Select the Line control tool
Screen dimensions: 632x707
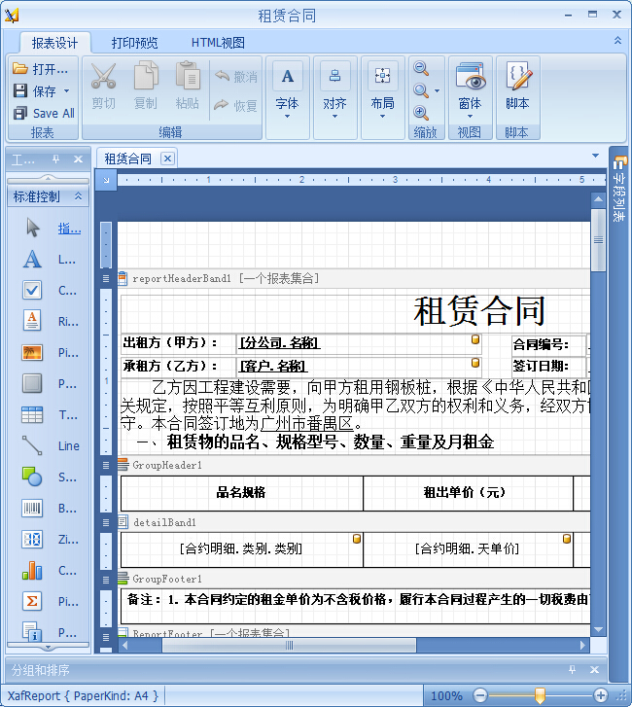coord(33,445)
